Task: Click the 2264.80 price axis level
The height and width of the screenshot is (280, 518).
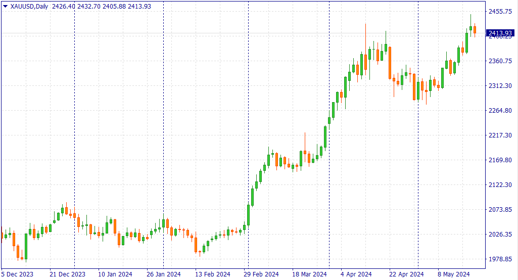Action: point(500,110)
